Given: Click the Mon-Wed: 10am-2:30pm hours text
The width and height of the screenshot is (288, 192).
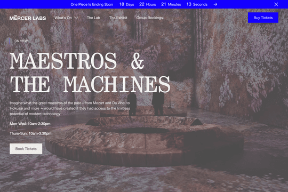Looking at the screenshot, I should (30, 124).
